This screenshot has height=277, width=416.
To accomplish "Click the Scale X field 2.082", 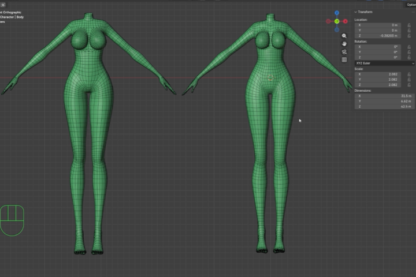I will tap(377, 74).
